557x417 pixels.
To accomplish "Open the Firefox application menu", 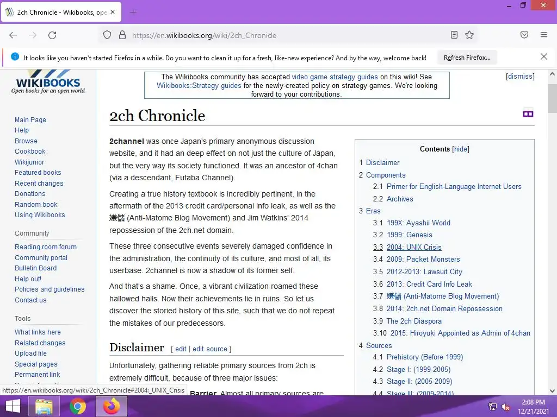I will (544, 35).
